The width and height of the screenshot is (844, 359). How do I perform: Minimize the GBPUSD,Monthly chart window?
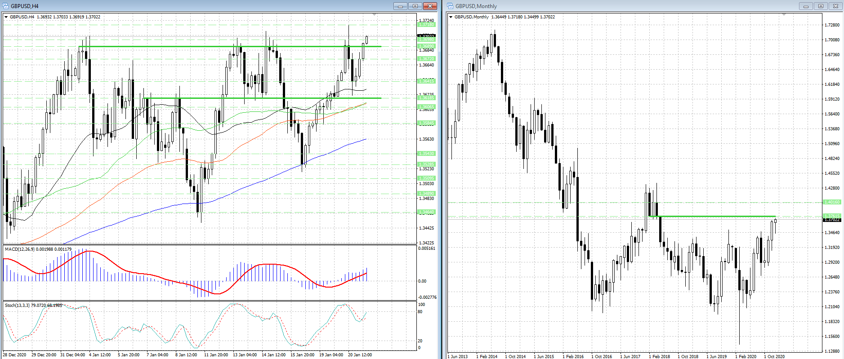805,6
